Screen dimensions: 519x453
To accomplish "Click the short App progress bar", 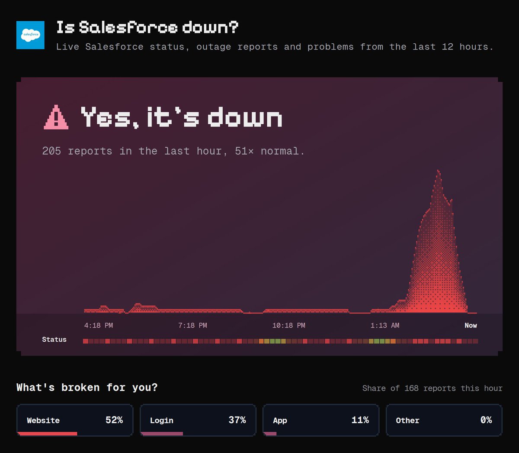I will (270, 434).
